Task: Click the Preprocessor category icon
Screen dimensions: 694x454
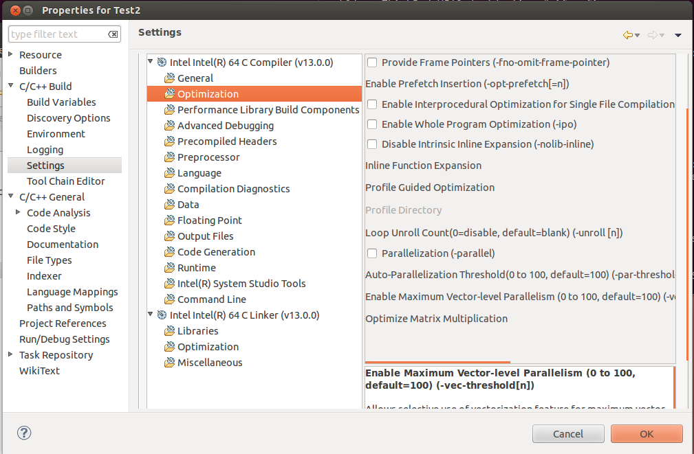Action: click(x=169, y=157)
